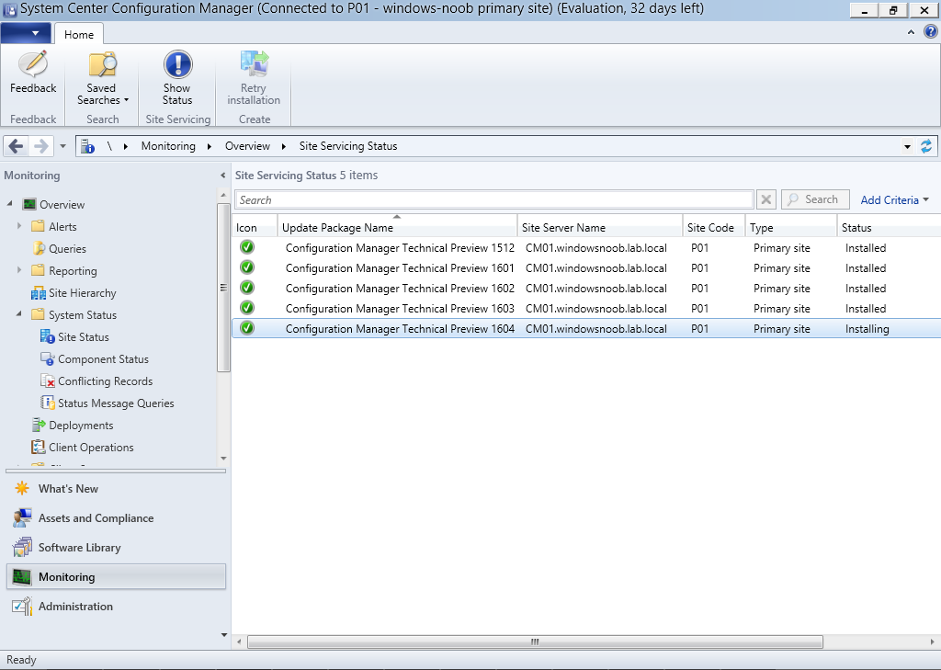Click Site Servicing Status breadcrumb

tap(348, 146)
